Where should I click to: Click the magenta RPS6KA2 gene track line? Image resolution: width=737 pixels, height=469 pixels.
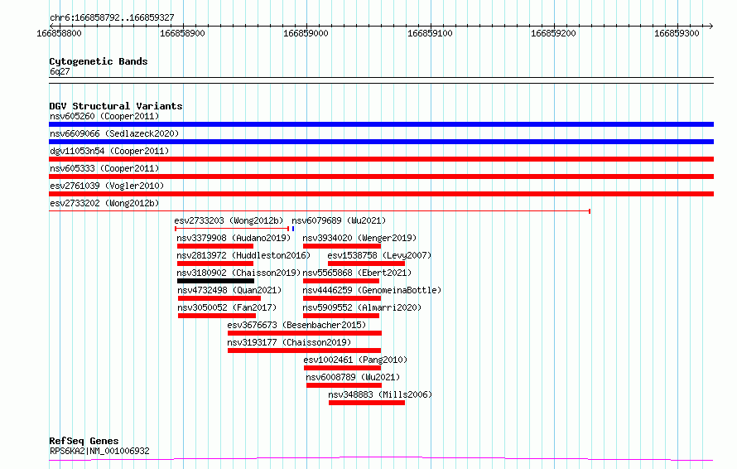click(381, 459)
